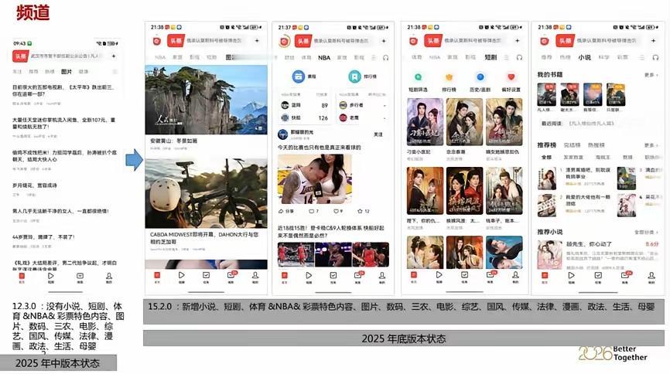The width and height of the screenshot is (670, 374).
Task: Open the channel list menu icon on the NBA phone
Action: point(374,58)
